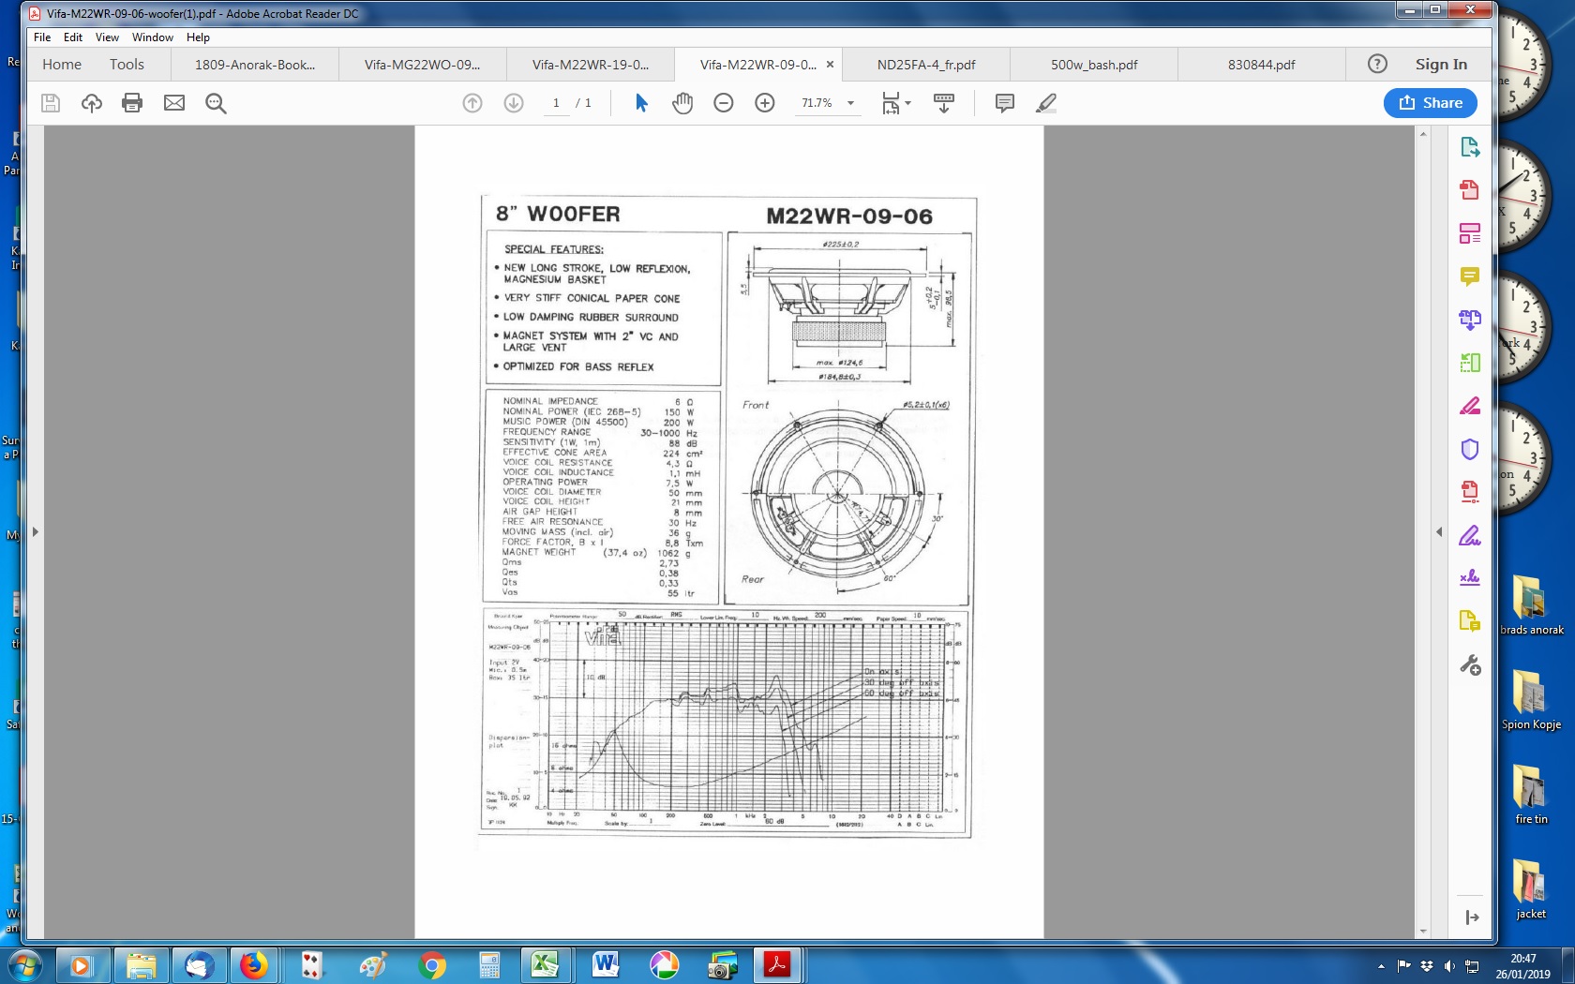Add a comment with the speech bubble tool
Image resolution: width=1575 pixels, height=984 pixels.
coord(1004,103)
